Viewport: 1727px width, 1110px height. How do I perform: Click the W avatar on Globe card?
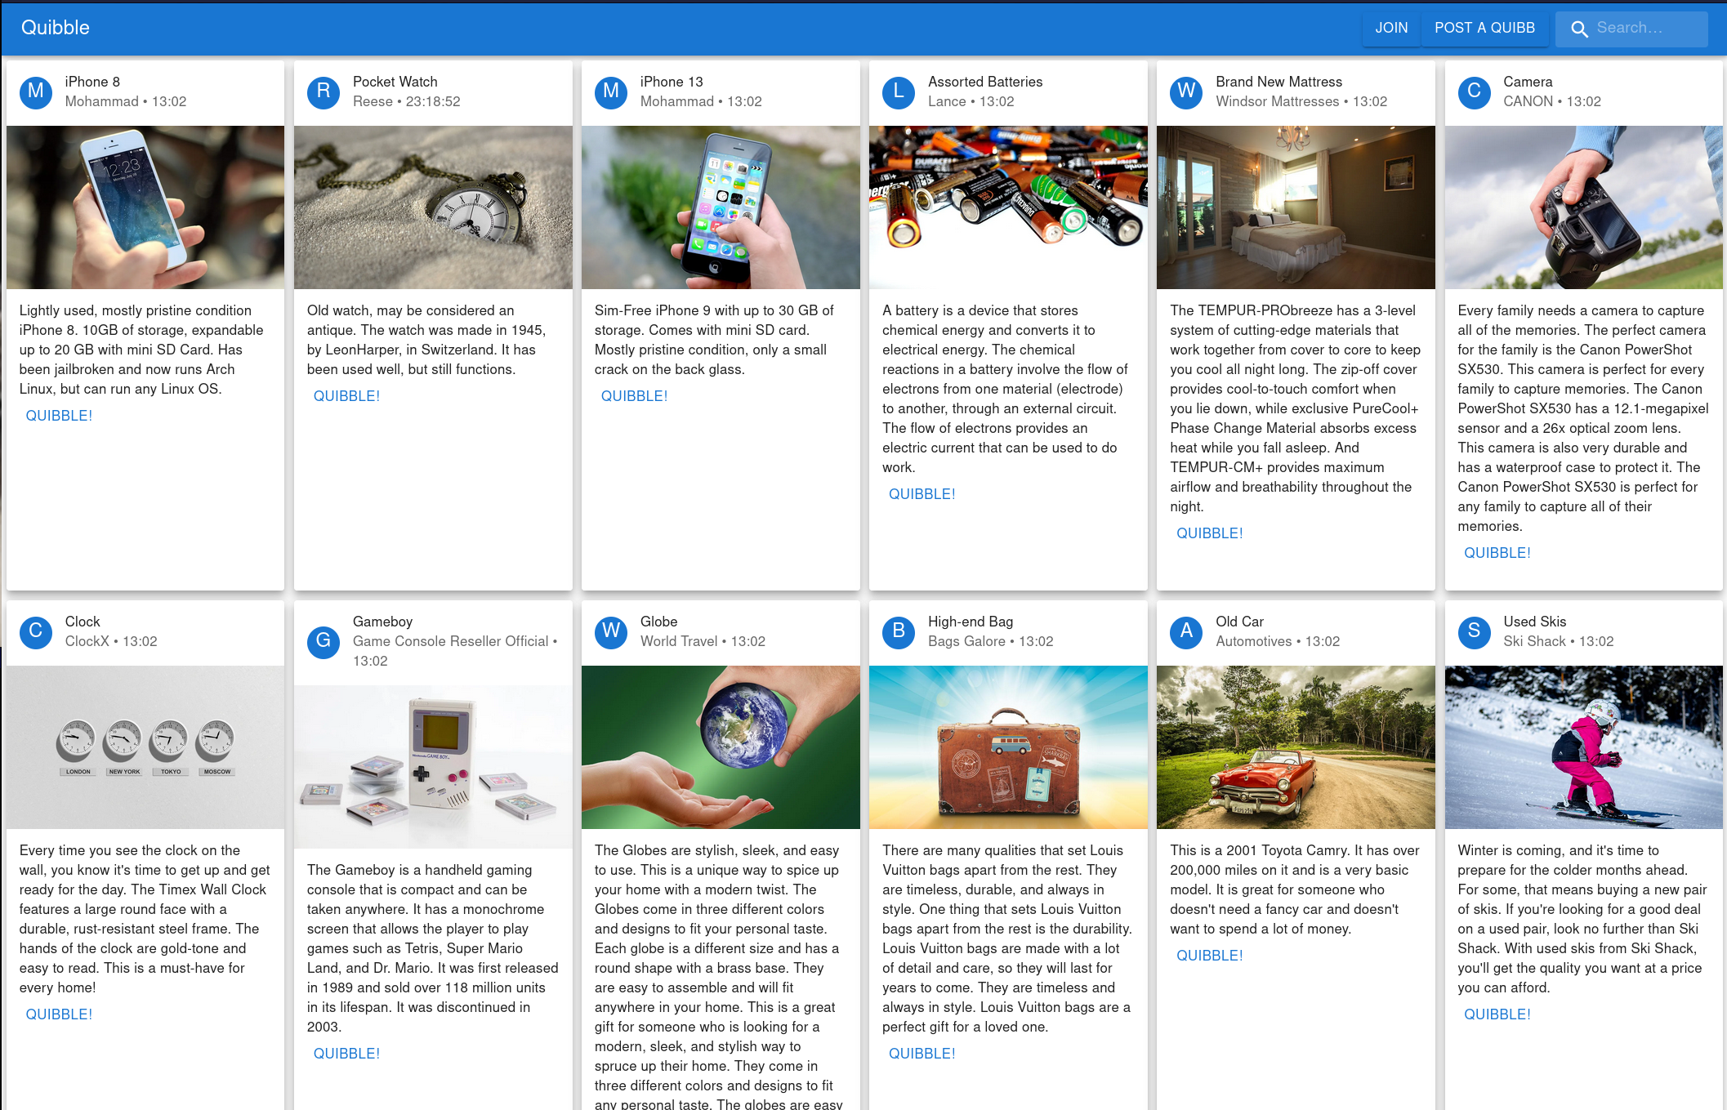[611, 631]
